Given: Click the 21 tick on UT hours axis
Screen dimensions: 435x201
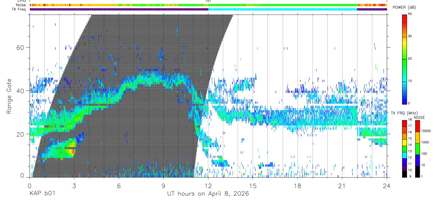Looking at the screenshot, I should [342, 186].
